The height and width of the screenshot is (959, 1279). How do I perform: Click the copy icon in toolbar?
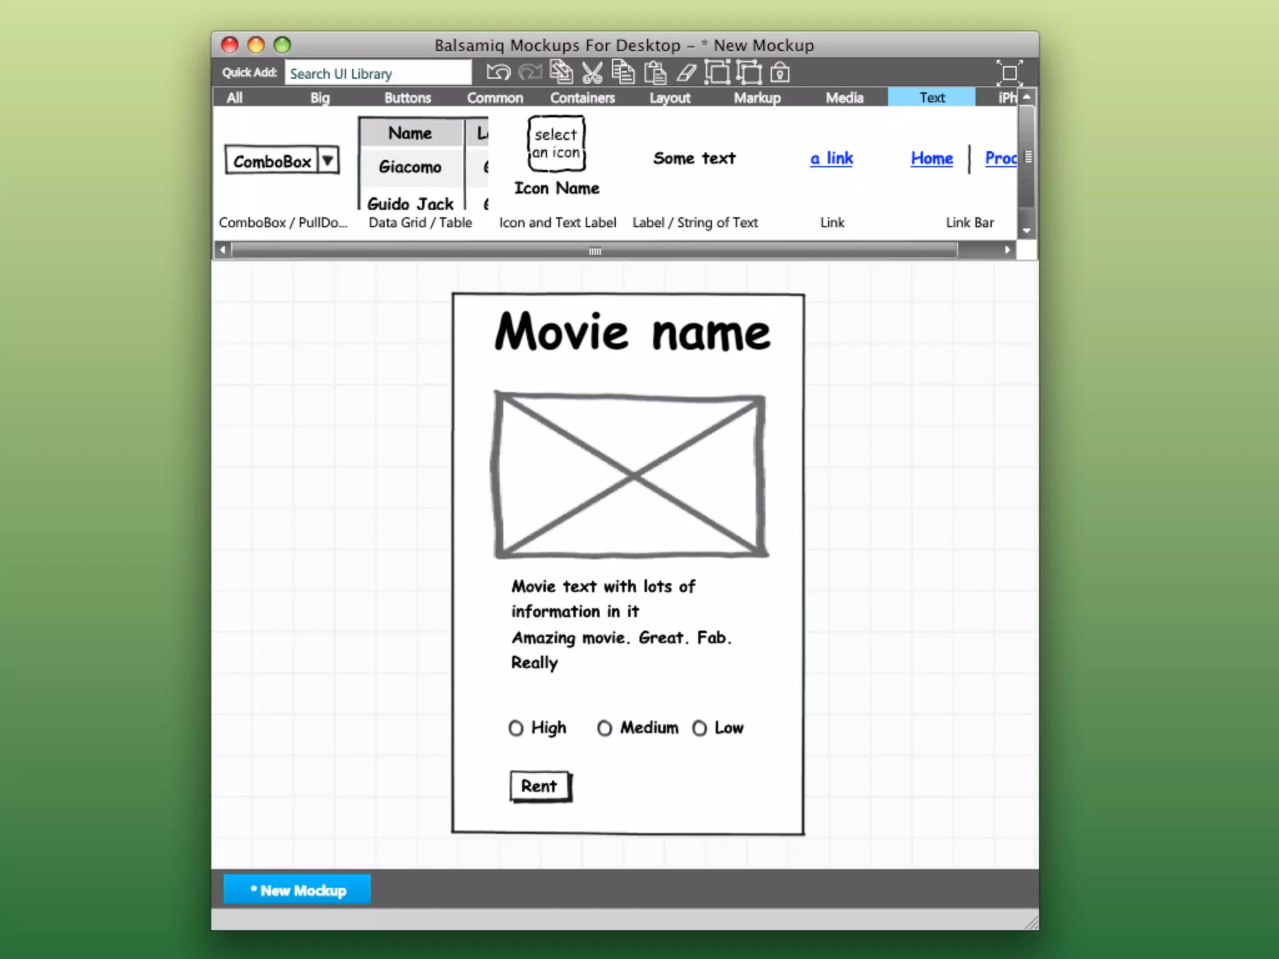point(623,73)
